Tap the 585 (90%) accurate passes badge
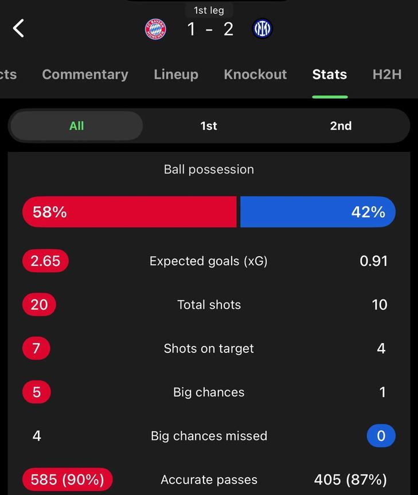Viewport: 418px width, 495px height. coord(67,480)
